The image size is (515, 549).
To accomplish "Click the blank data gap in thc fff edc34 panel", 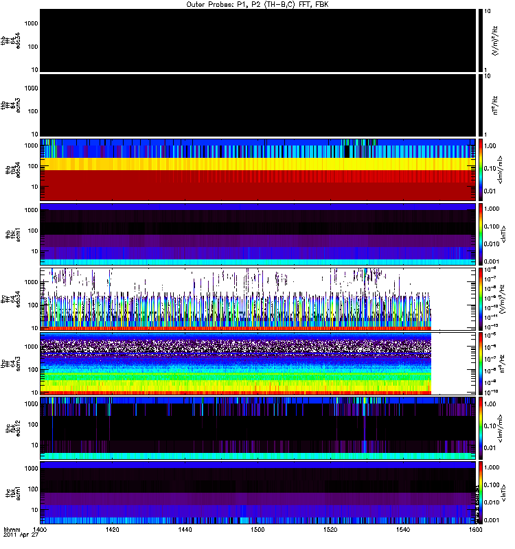I will tap(453, 299).
